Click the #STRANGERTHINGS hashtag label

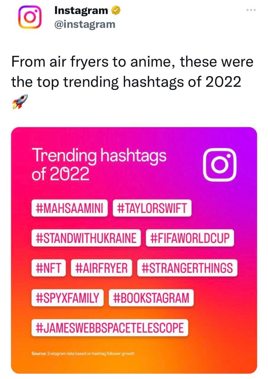click(x=187, y=268)
